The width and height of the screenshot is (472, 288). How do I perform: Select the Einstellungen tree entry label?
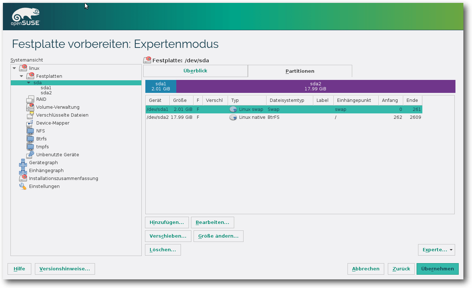pyautogui.click(x=44, y=186)
